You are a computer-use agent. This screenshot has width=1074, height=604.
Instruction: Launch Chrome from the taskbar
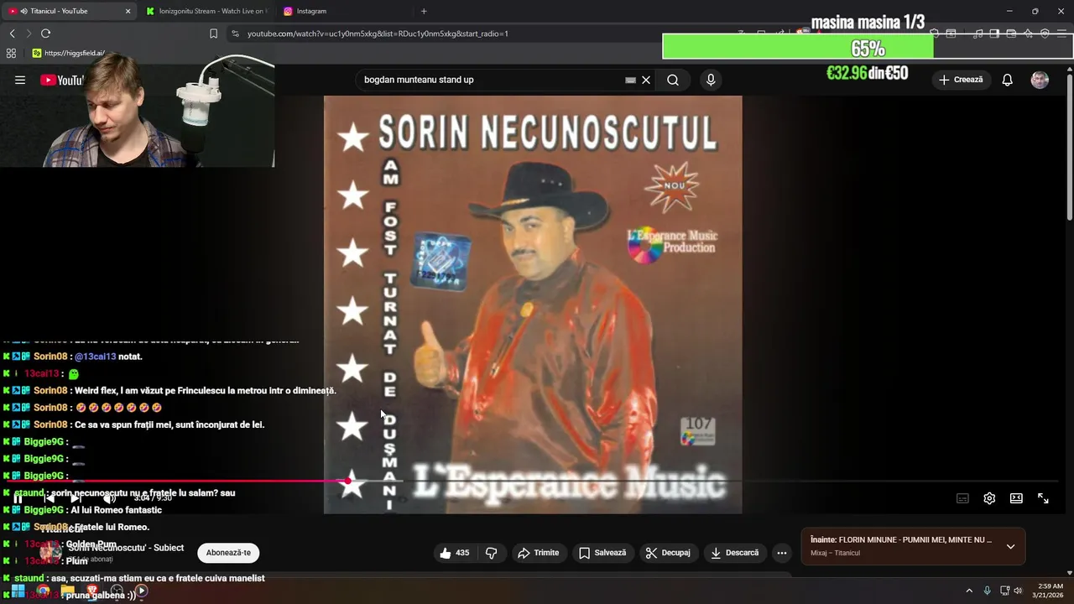pos(43,591)
